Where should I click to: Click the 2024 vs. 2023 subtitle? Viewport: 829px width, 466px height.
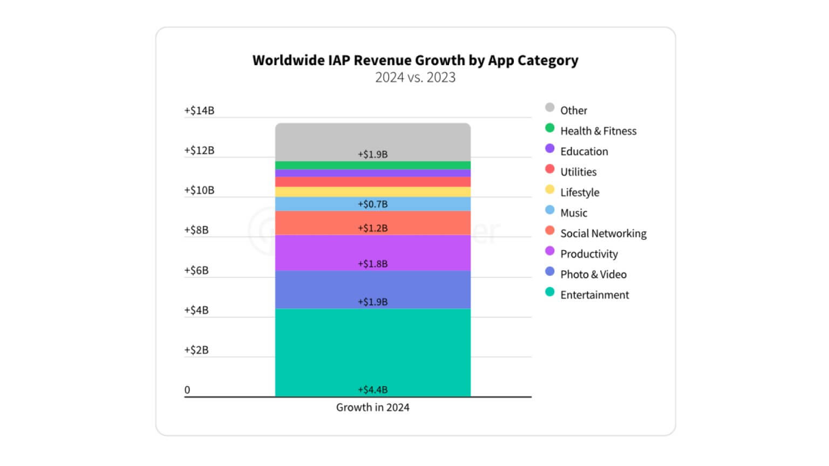pos(414,78)
